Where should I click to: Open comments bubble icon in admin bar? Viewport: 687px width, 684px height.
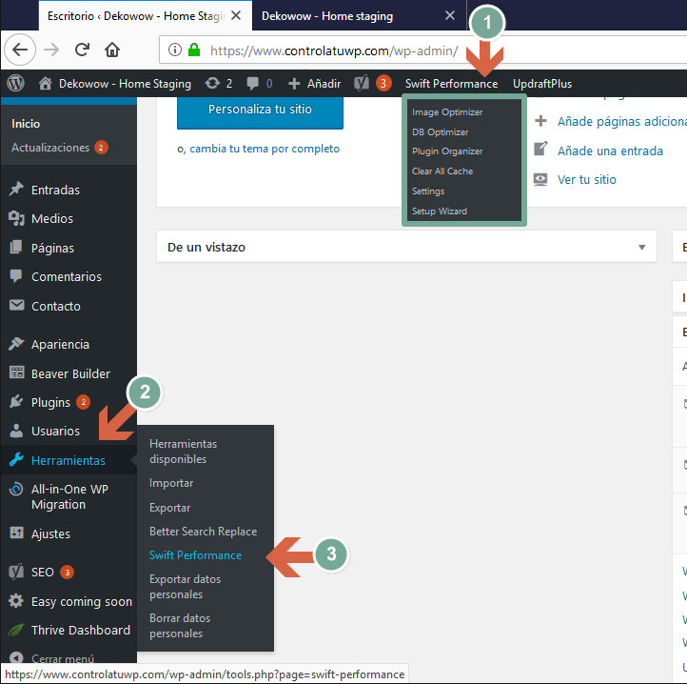click(x=252, y=84)
